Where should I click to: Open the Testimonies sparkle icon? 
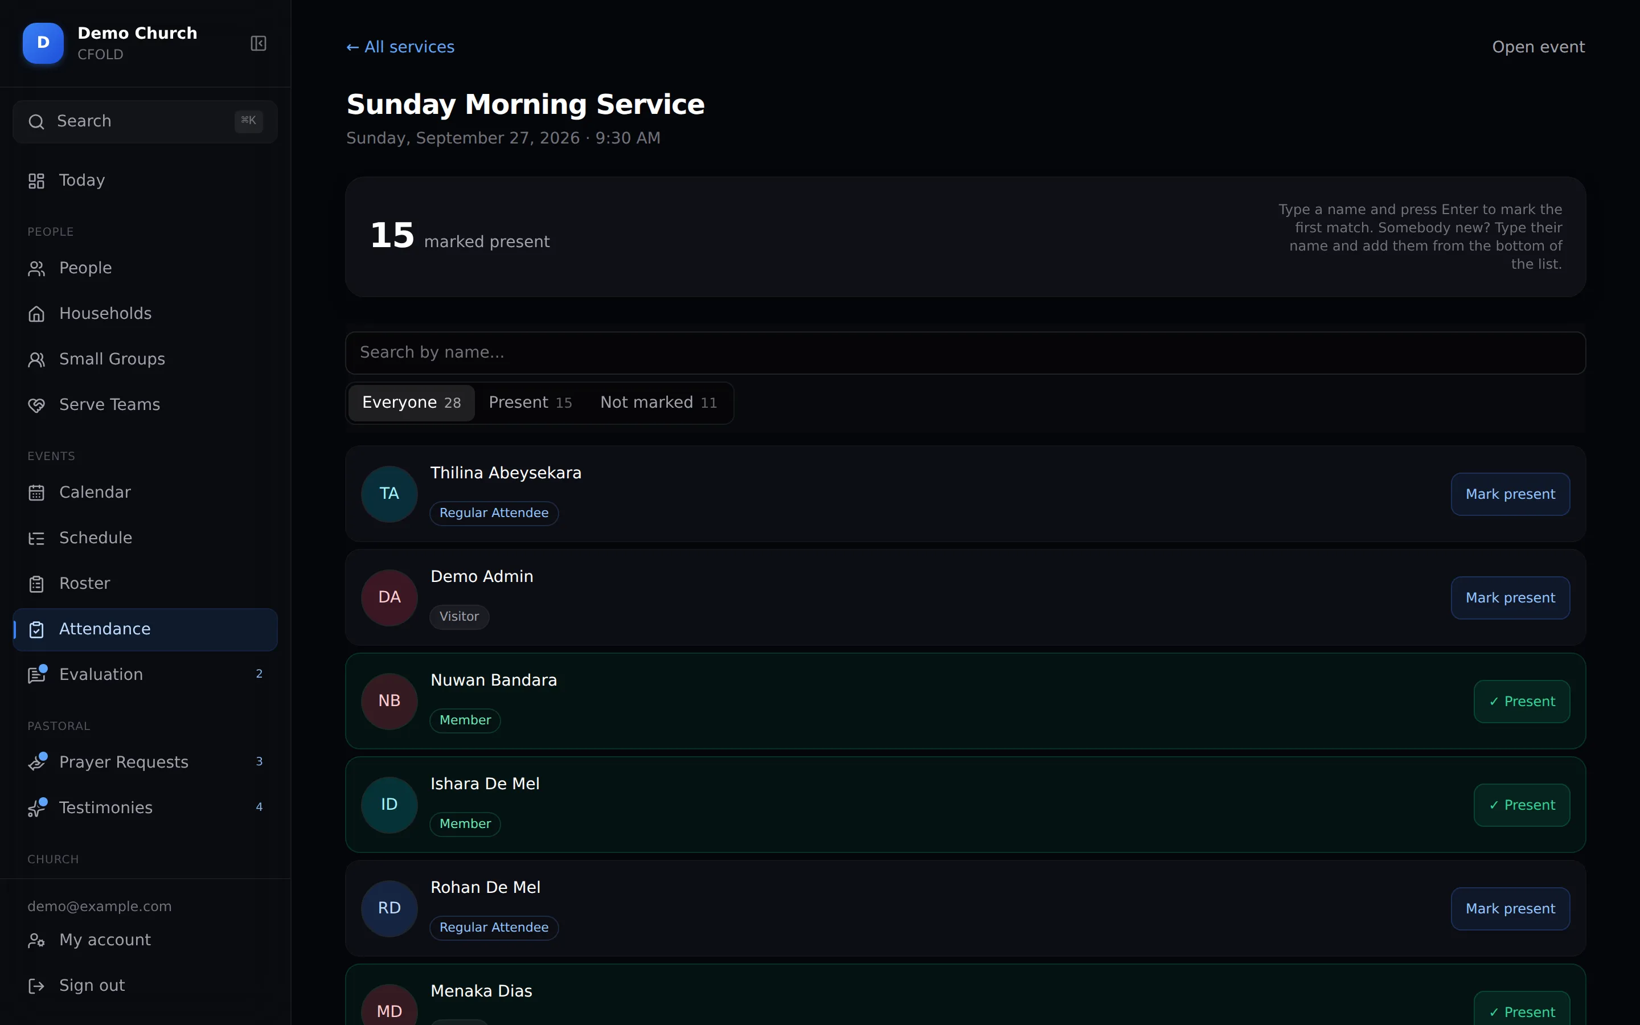click(x=37, y=807)
